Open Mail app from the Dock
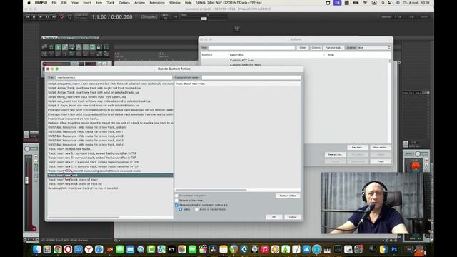 click(130, 249)
